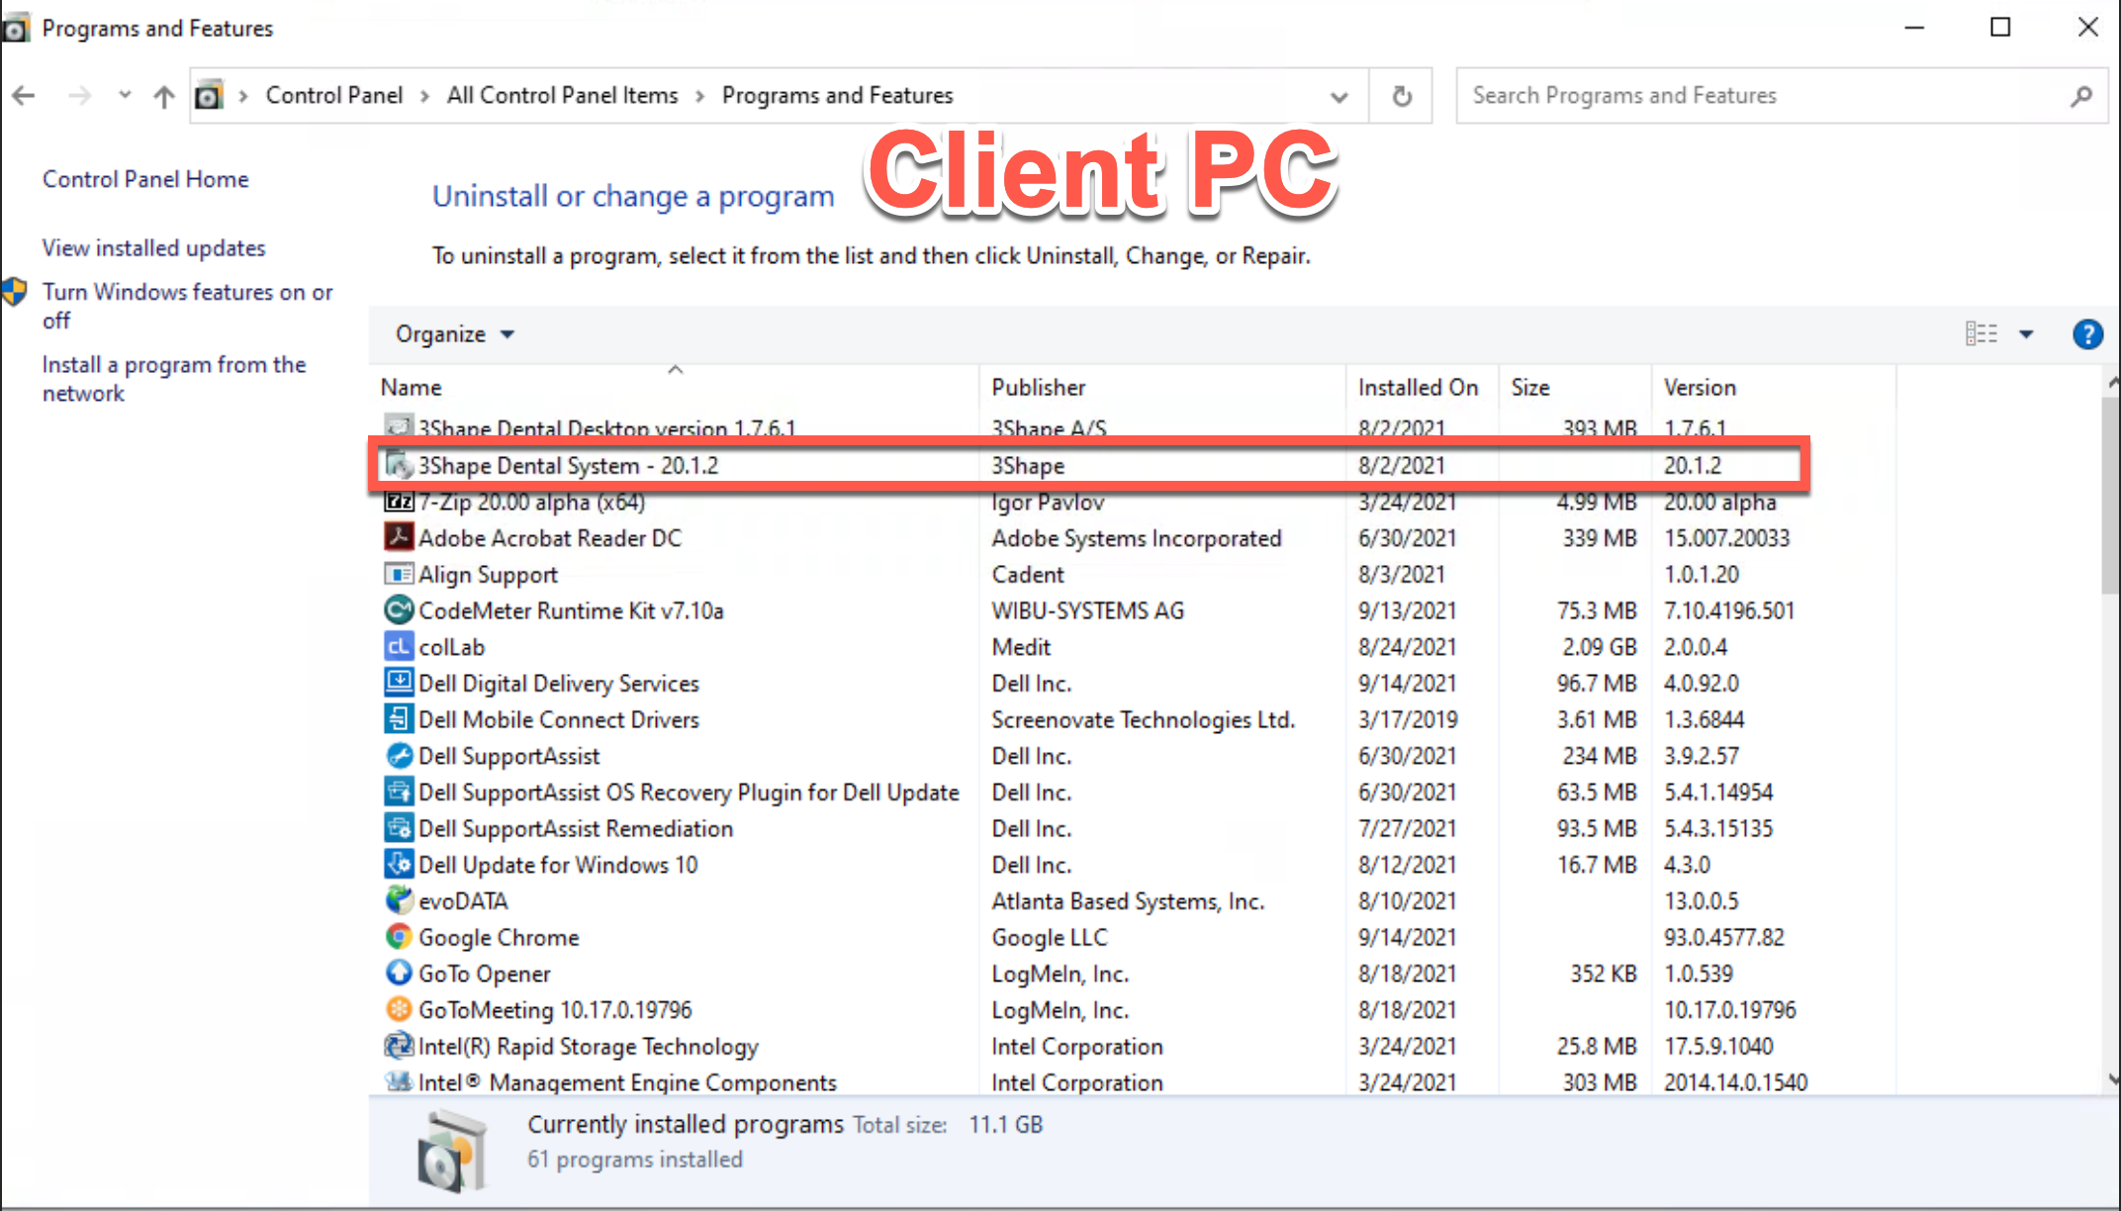Open the recent locations dropdown chevron
Screen dimensions: 2121x1211
pos(125,96)
